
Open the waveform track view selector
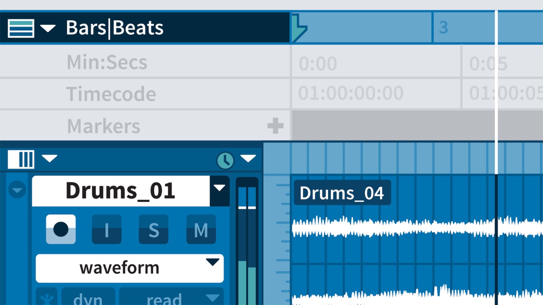(130, 268)
